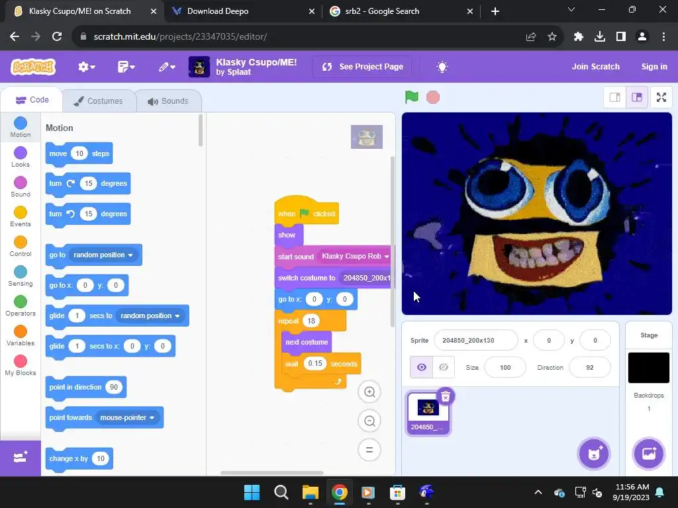Zoom in the code workspace
The width and height of the screenshot is (678, 508).
[x=369, y=392]
